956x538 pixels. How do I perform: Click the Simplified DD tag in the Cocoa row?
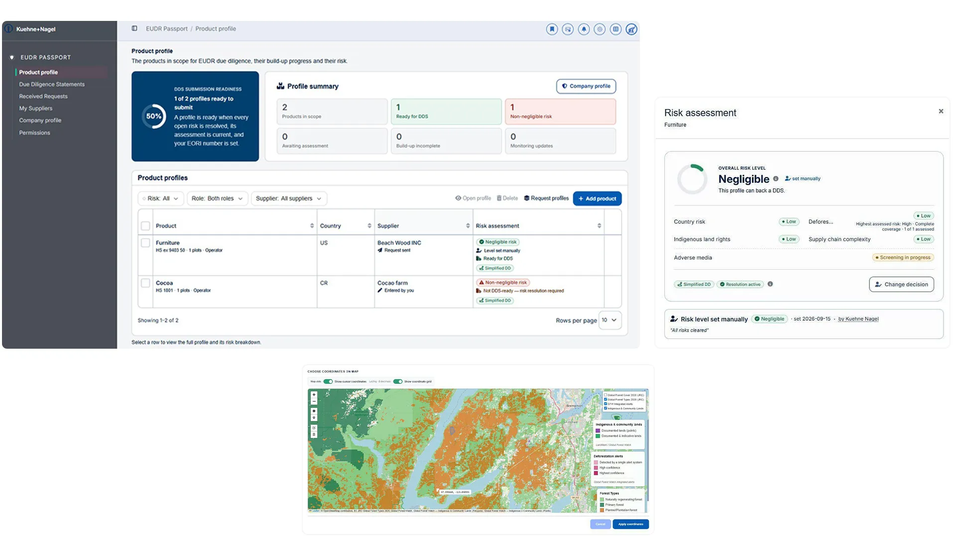point(495,300)
